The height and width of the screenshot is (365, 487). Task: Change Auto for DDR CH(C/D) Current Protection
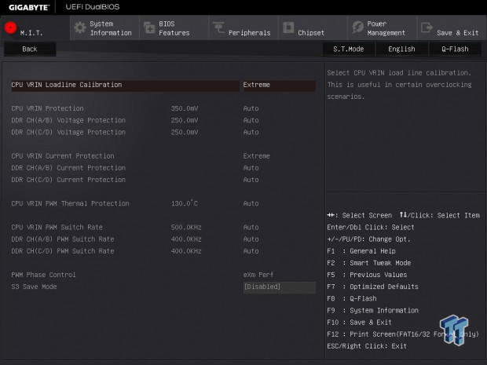tap(251, 180)
